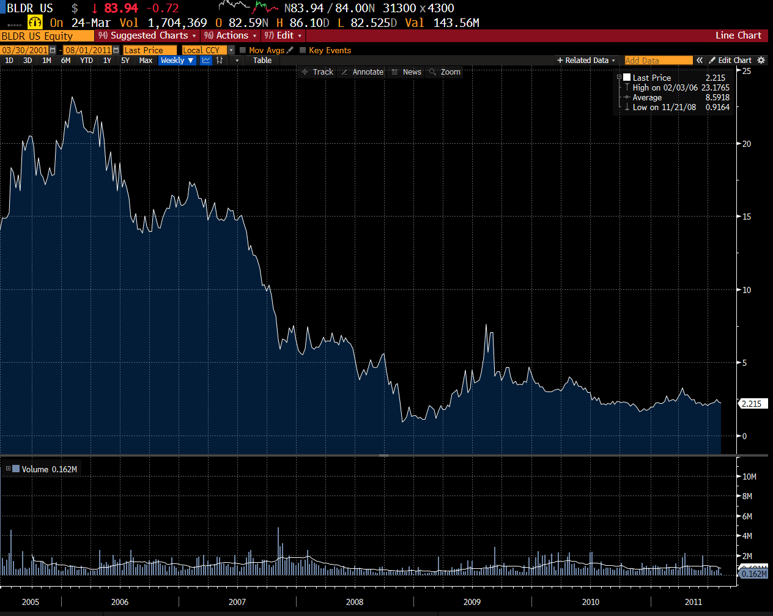Image resolution: width=773 pixels, height=616 pixels.
Task: Open the Weekly periodicity dropdown
Action: 177,60
